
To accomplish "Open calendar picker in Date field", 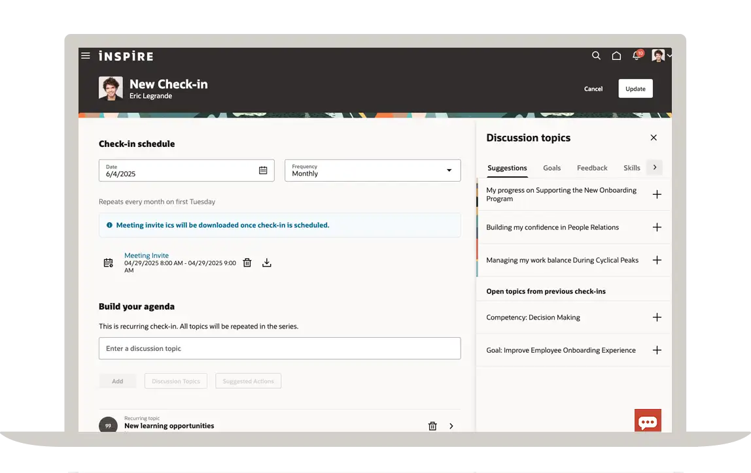I will (x=263, y=171).
